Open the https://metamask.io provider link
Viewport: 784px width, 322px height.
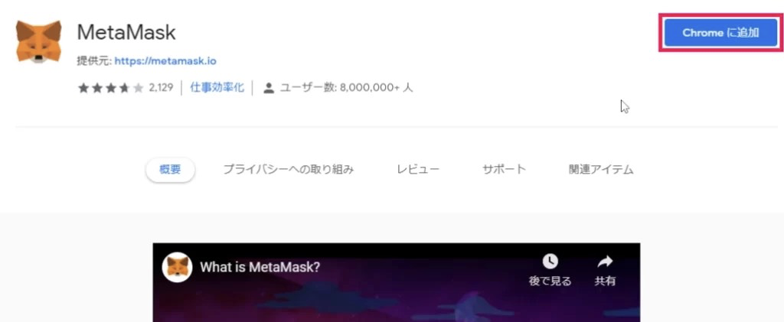[x=165, y=61]
